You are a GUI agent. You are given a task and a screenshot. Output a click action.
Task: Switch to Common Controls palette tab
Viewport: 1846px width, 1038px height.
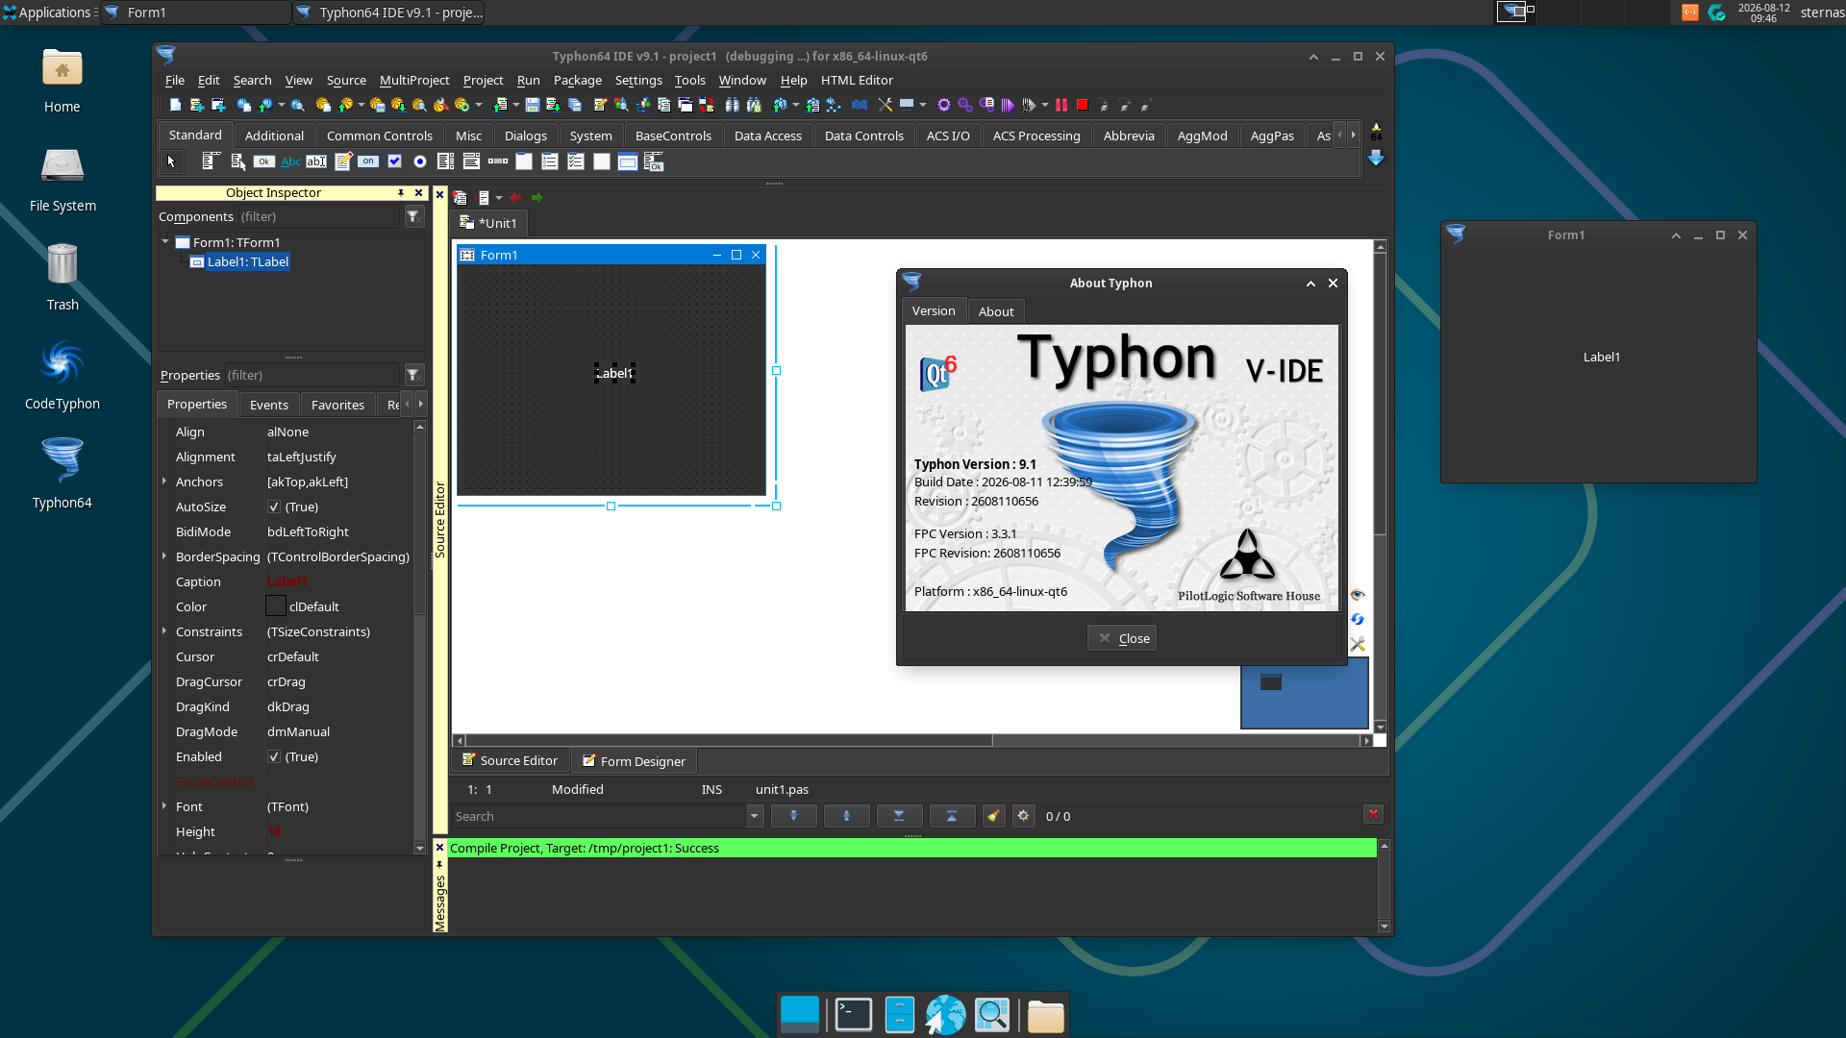point(380,136)
